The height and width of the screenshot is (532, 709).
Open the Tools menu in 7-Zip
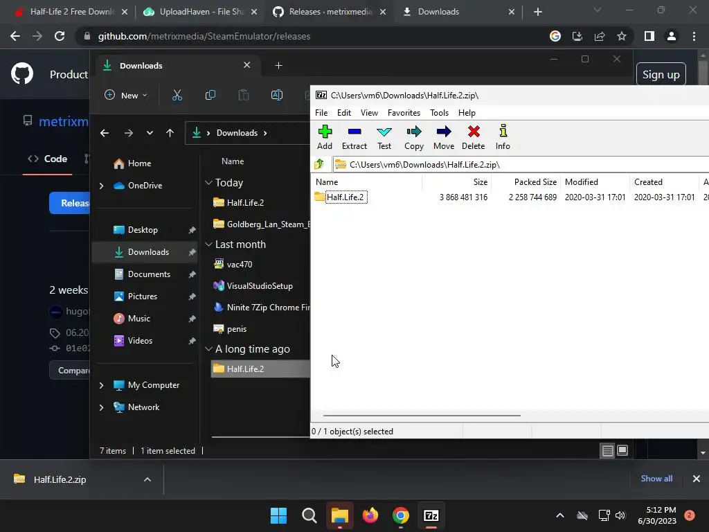439,113
